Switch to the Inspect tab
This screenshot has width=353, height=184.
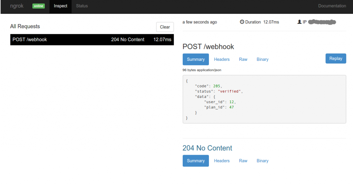click(x=61, y=6)
